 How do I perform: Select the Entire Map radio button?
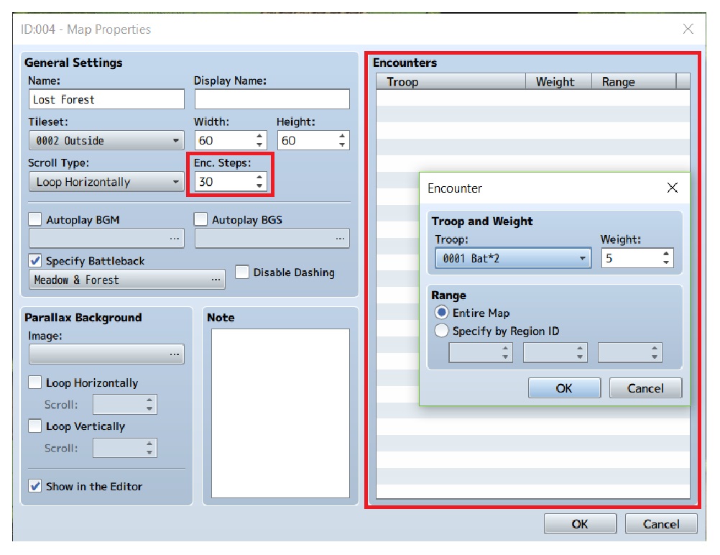(x=441, y=313)
